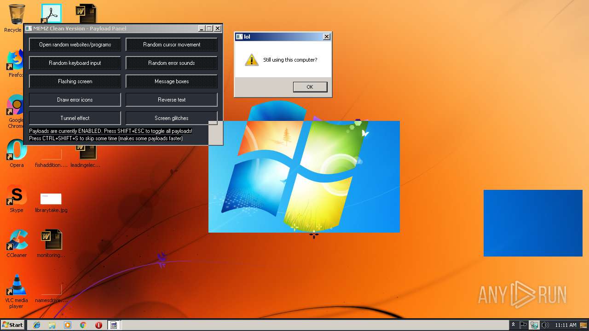Click the Windows 7 logo image

pyautogui.click(x=304, y=177)
